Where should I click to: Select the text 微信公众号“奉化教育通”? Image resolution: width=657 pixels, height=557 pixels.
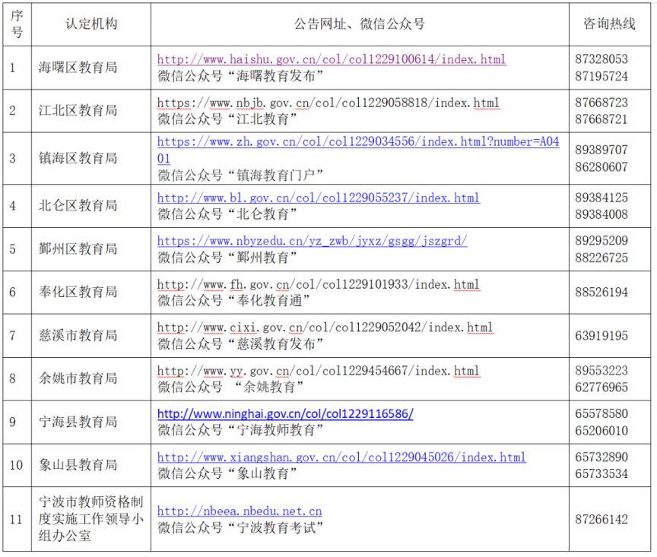click(233, 301)
